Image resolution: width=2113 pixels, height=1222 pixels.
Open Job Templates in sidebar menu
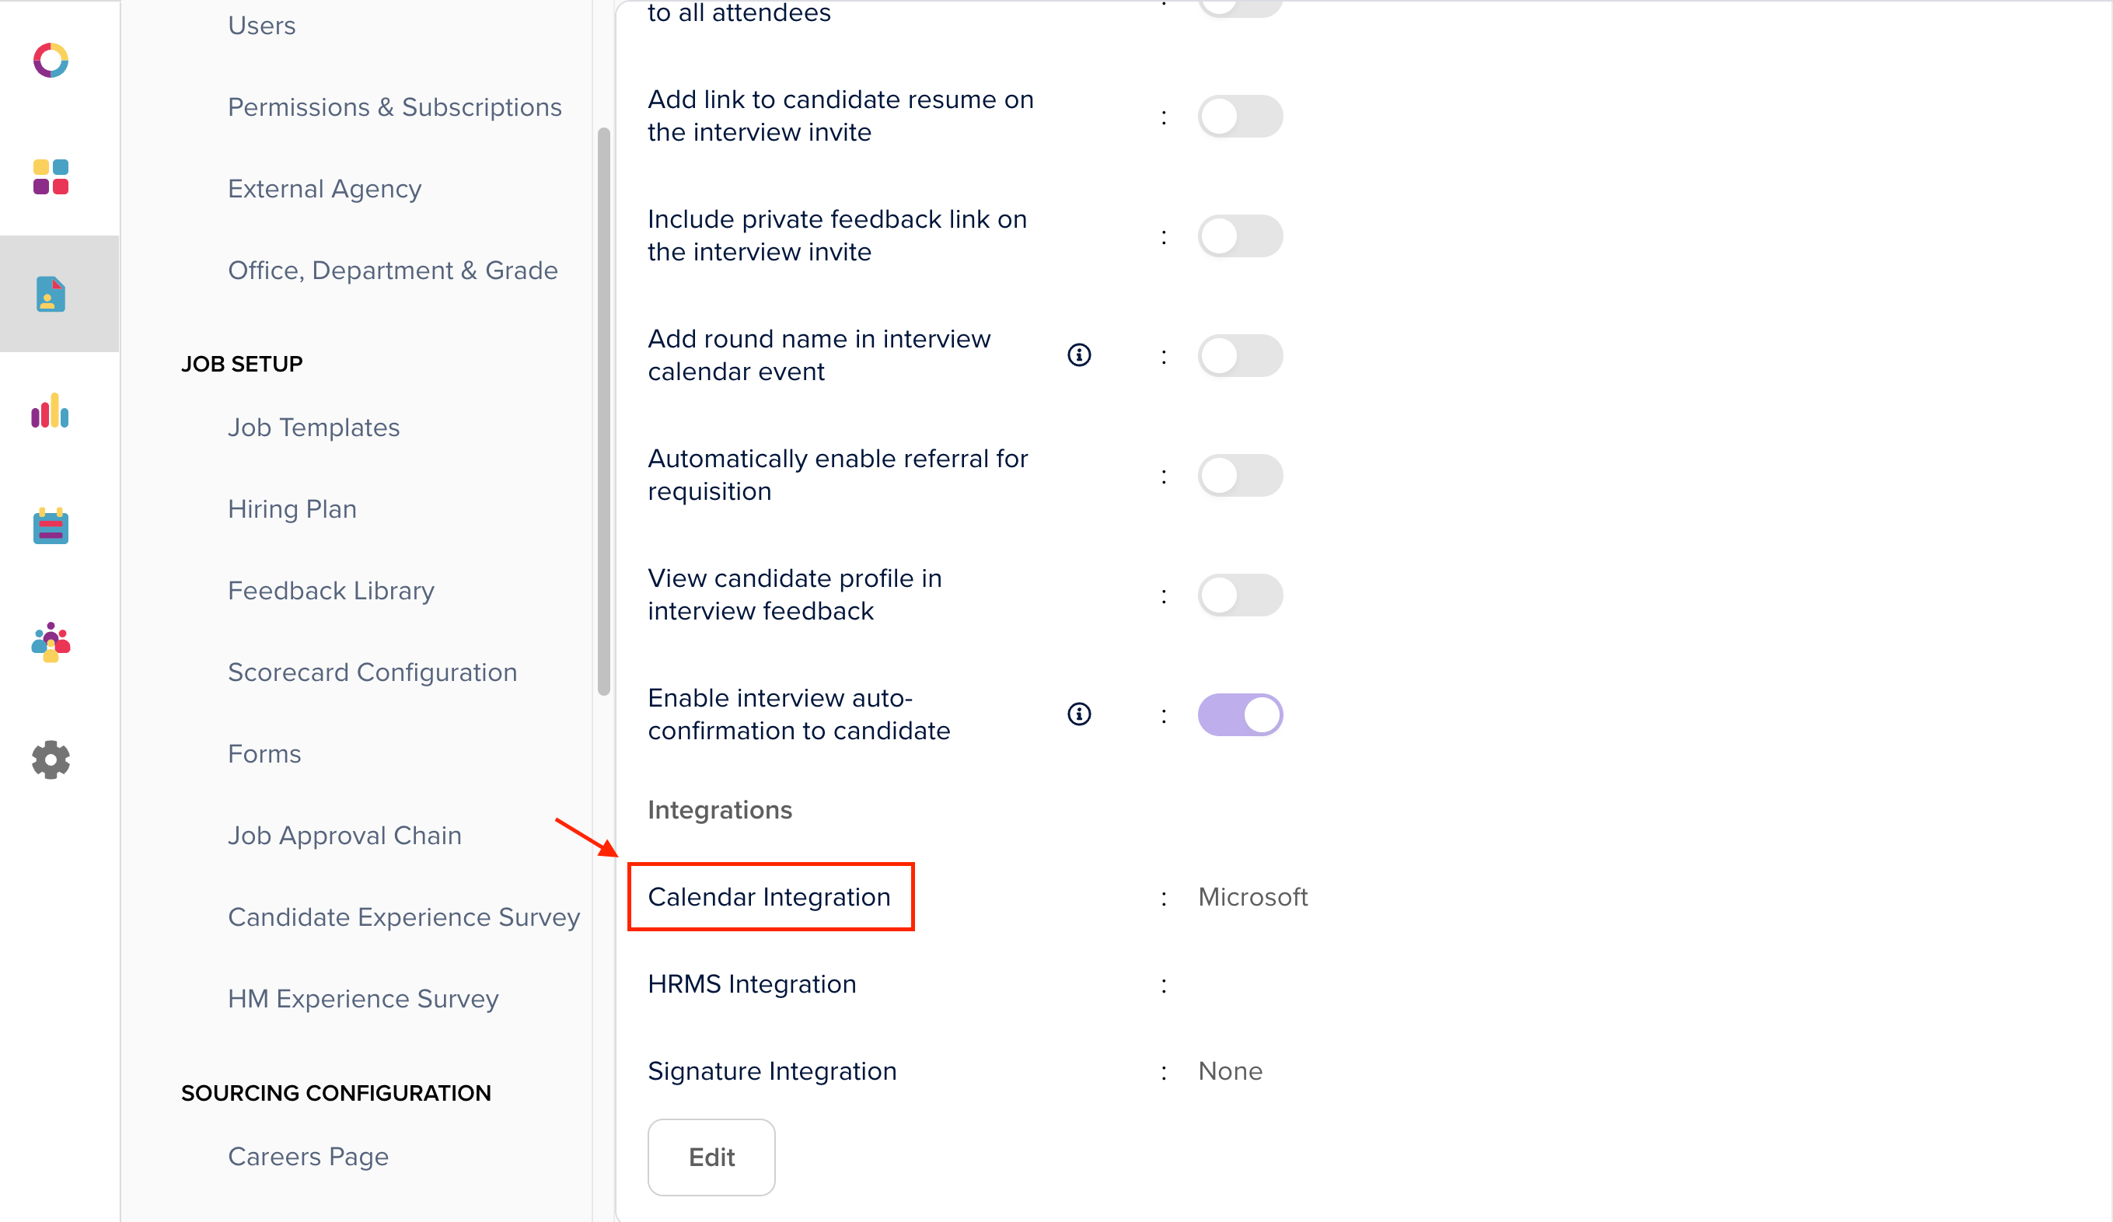(x=313, y=428)
